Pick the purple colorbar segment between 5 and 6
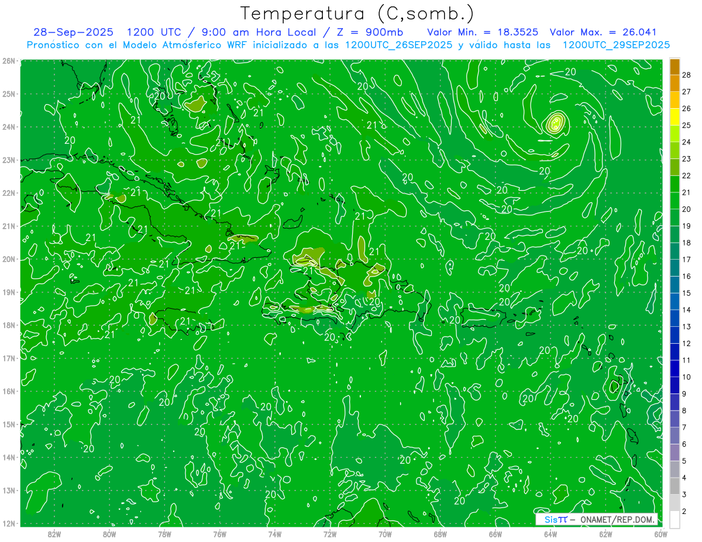The height and width of the screenshot is (542, 702). pyautogui.click(x=675, y=453)
